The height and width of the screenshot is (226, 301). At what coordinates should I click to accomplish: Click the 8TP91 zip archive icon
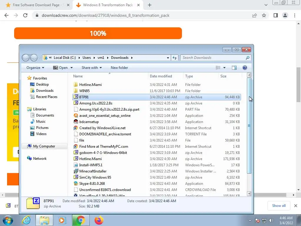pos(76,97)
